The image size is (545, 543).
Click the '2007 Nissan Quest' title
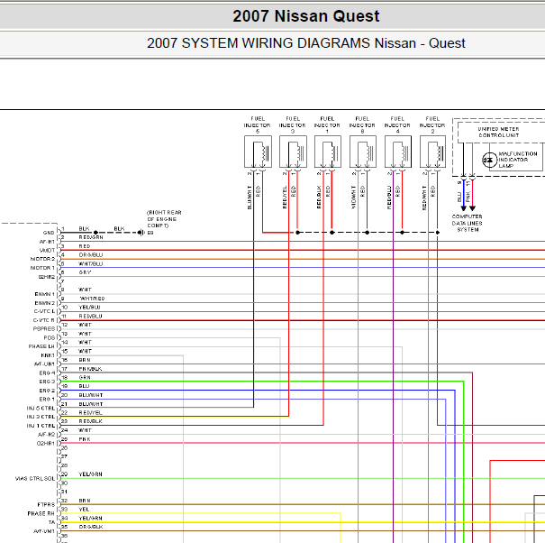click(x=306, y=16)
